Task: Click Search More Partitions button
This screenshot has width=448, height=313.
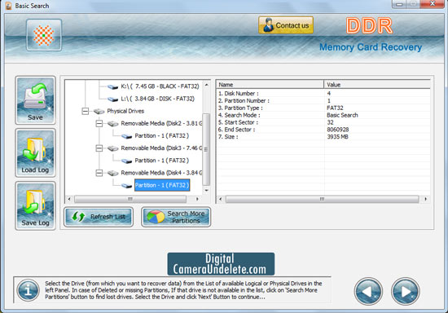Action: point(176,217)
